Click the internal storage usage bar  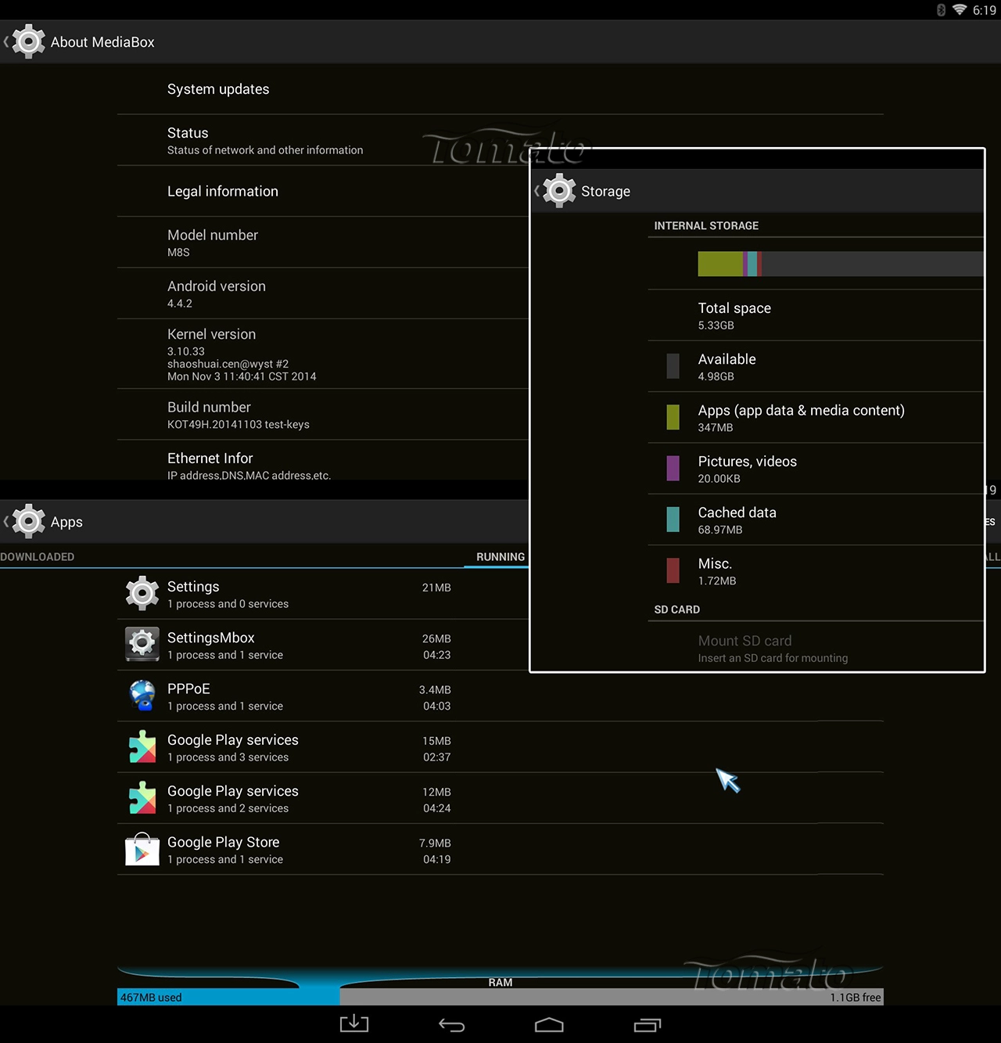click(841, 264)
